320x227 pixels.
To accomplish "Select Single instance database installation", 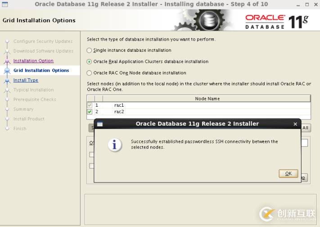I will (x=89, y=50).
